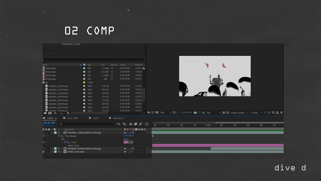Click the New Composition icon in Project panel
Image resolution: width=321 pixels, height=181 pixels.
50,113
